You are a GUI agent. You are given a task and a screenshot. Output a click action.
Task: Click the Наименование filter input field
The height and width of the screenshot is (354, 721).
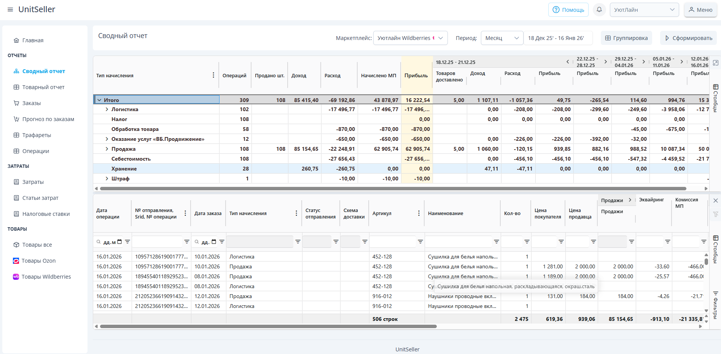(x=458, y=242)
